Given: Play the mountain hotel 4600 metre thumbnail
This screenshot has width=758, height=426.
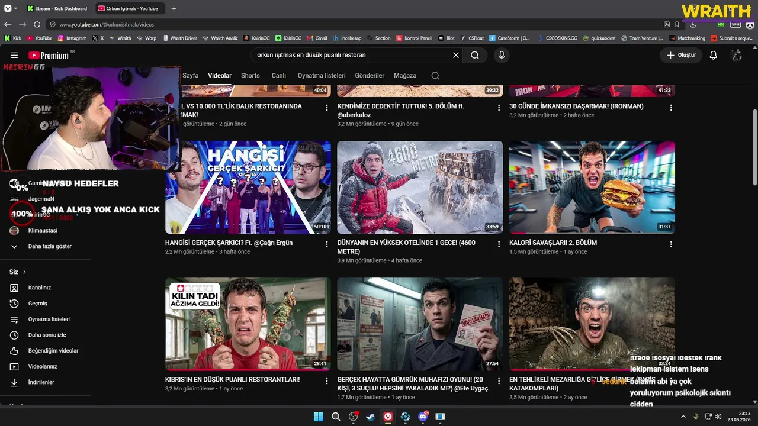Looking at the screenshot, I should point(420,187).
